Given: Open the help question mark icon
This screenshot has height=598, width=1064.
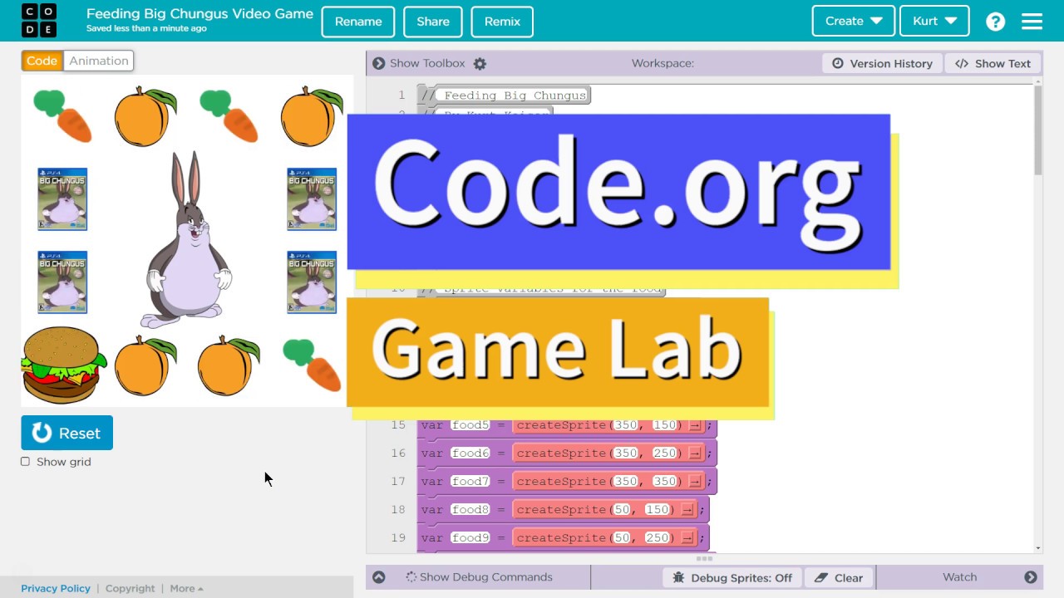Looking at the screenshot, I should click(x=995, y=22).
